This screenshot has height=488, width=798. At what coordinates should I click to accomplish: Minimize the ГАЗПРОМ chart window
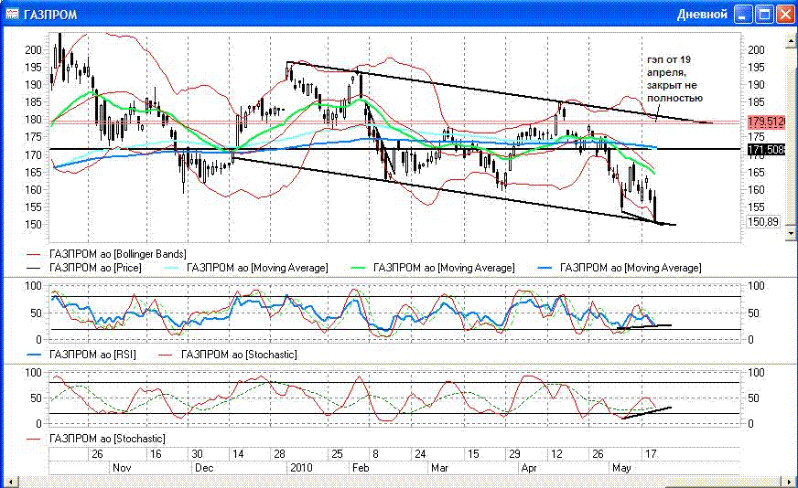(x=743, y=15)
